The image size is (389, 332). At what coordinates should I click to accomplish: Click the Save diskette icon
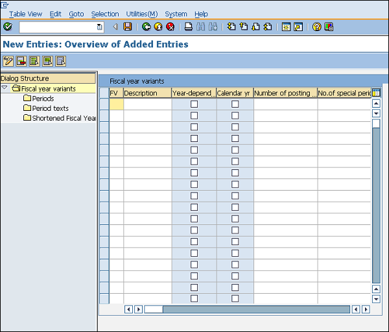click(x=128, y=27)
